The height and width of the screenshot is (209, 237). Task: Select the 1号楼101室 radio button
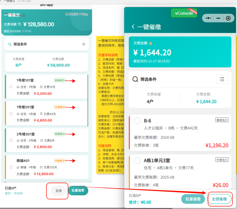pos(11,87)
